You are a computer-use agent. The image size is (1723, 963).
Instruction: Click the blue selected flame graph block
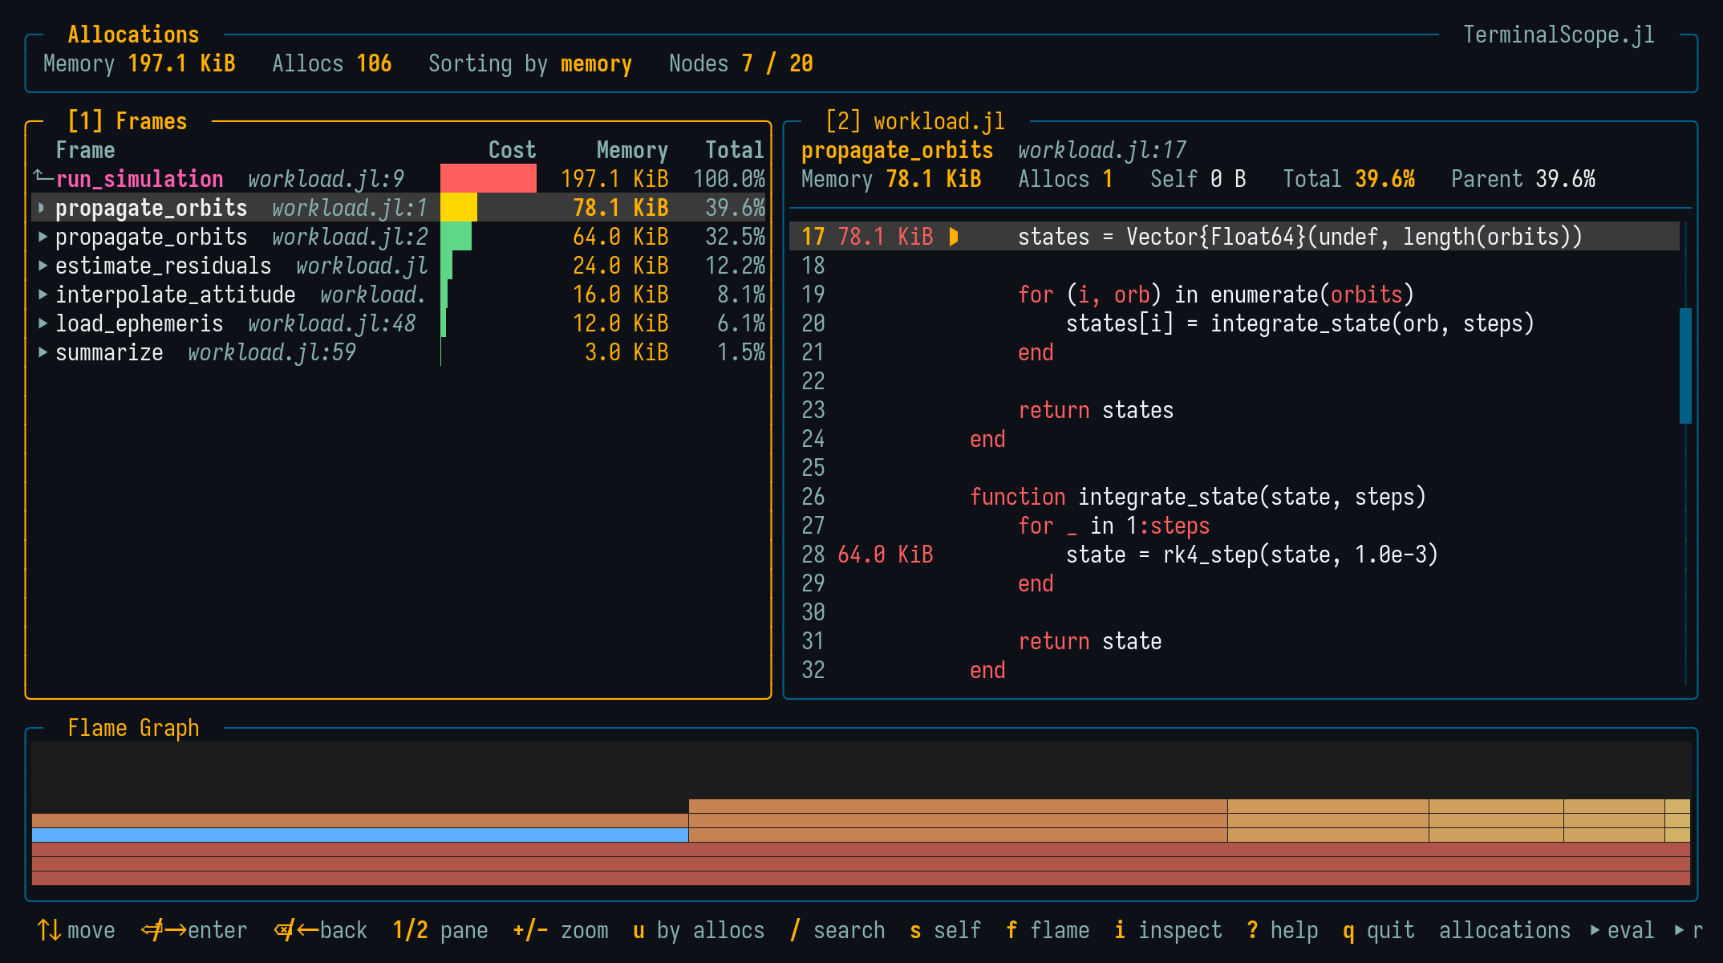pos(360,835)
